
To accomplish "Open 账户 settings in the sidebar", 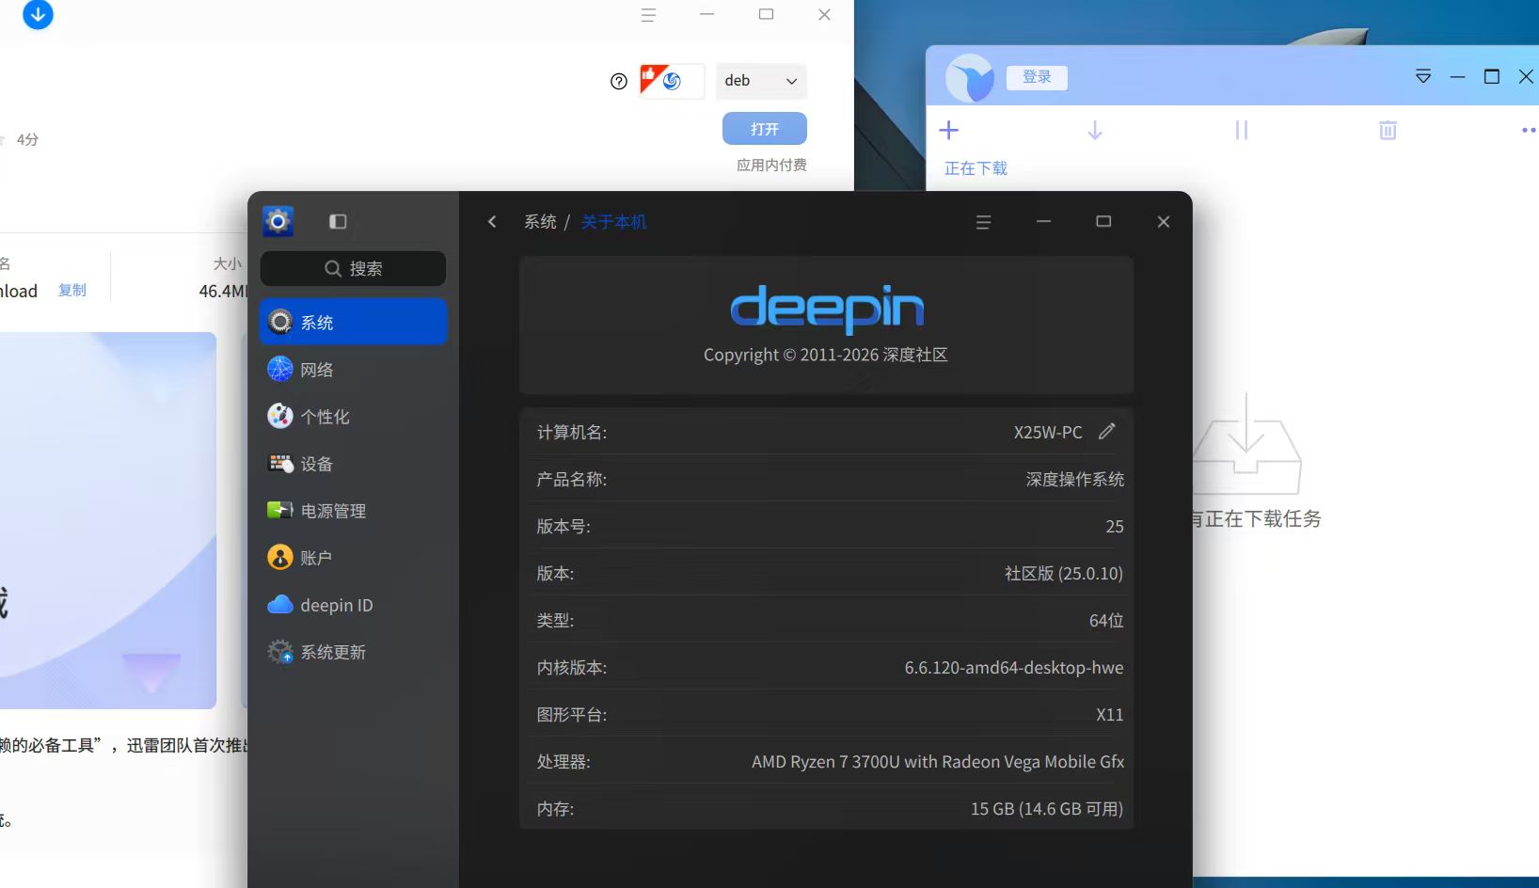I will 353,558.
